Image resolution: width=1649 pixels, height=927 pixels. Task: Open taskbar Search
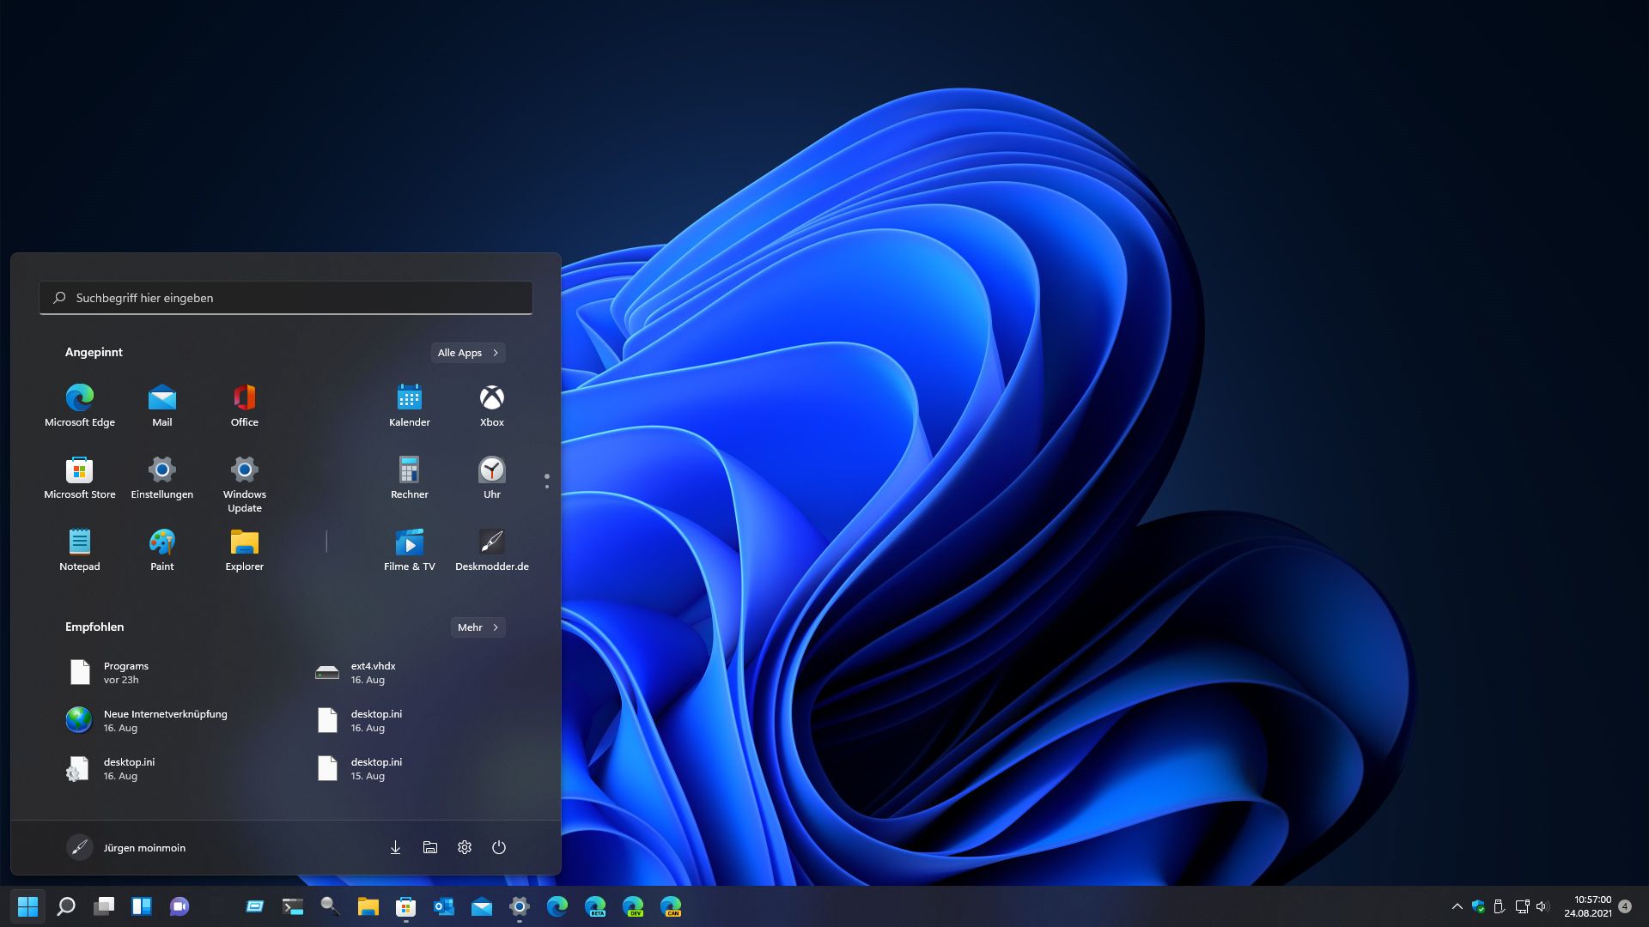click(x=66, y=906)
